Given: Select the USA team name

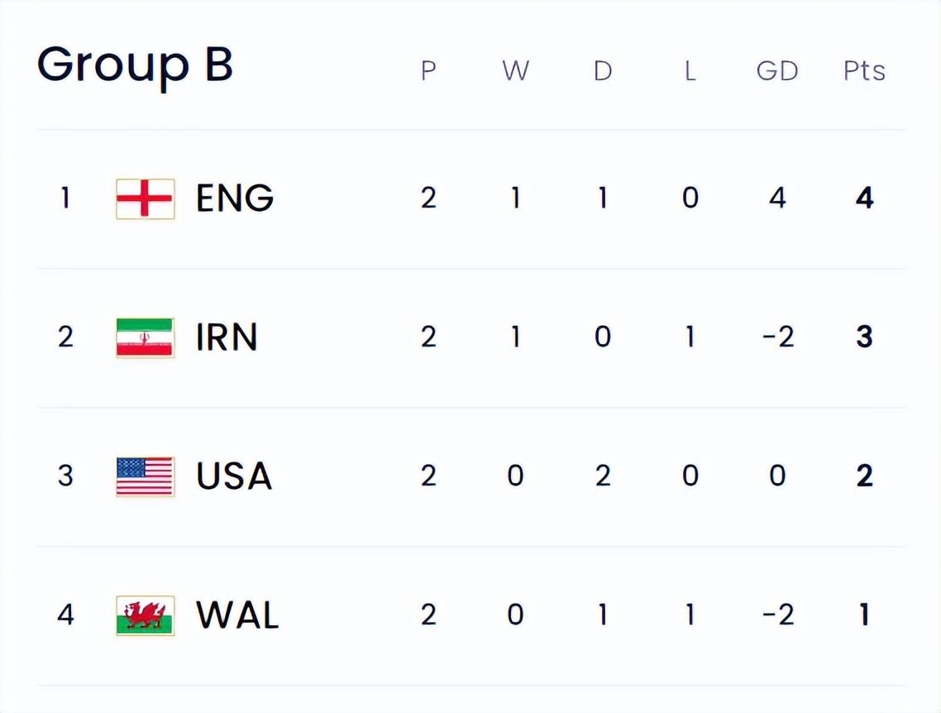Looking at the screenshot, I should pos(234,476).
